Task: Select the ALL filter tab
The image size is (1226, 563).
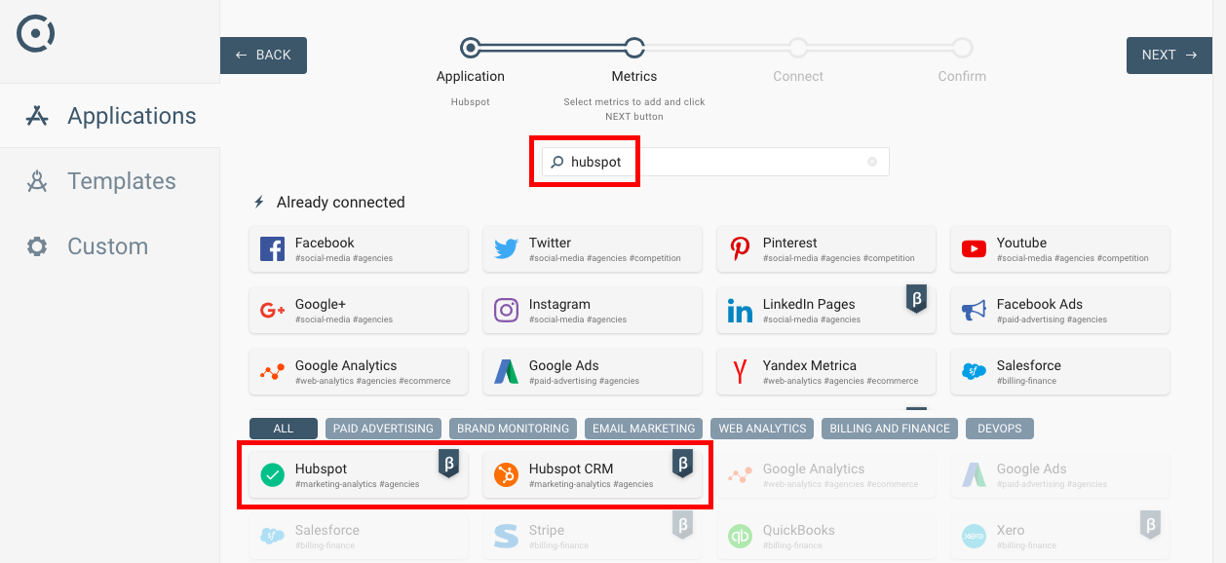Action: pos(284,429)
